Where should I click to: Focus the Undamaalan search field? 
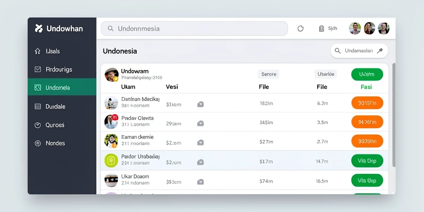pyautogui.click(x=359, y=51)
